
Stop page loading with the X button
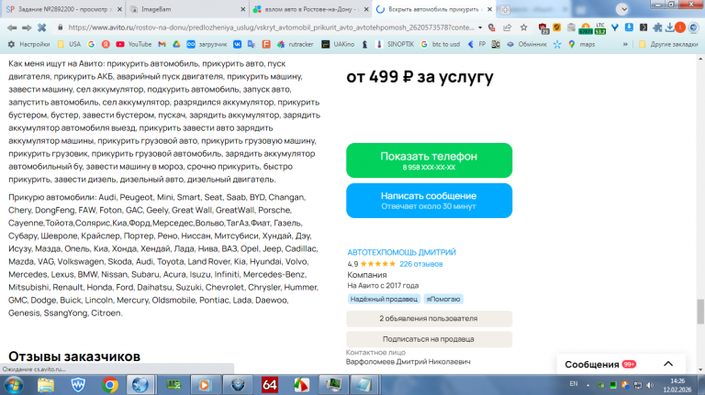[41, 27]
